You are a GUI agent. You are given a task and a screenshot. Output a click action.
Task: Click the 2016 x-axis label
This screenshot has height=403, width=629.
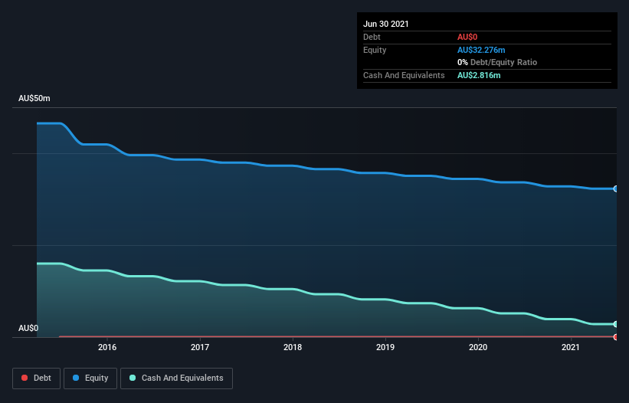[107, 347]
